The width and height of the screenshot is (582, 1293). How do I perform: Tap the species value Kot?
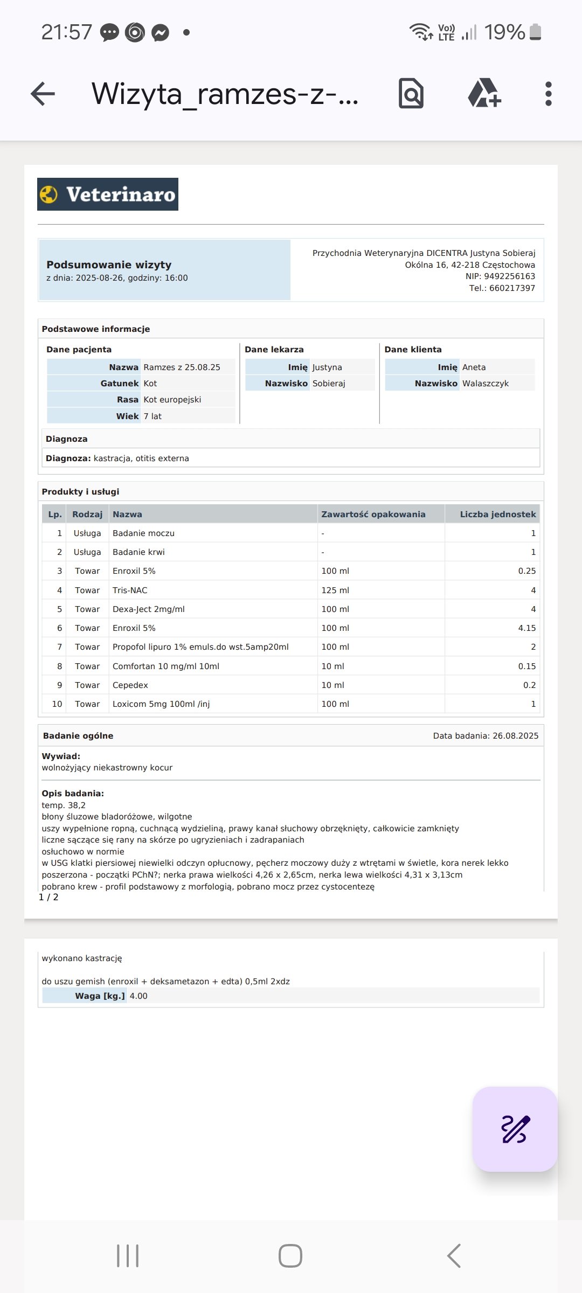click(x=150, y=384)
